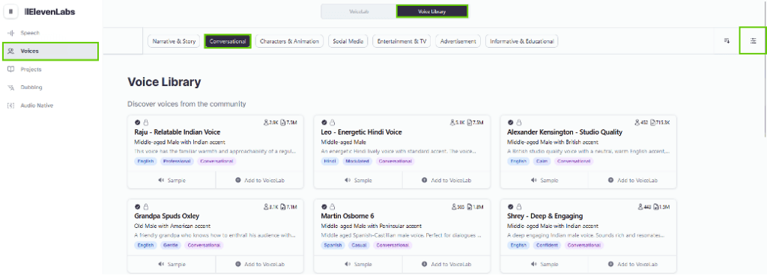
Task: Click verified badge icon on Leo card
Action: (x=324, y=123)
